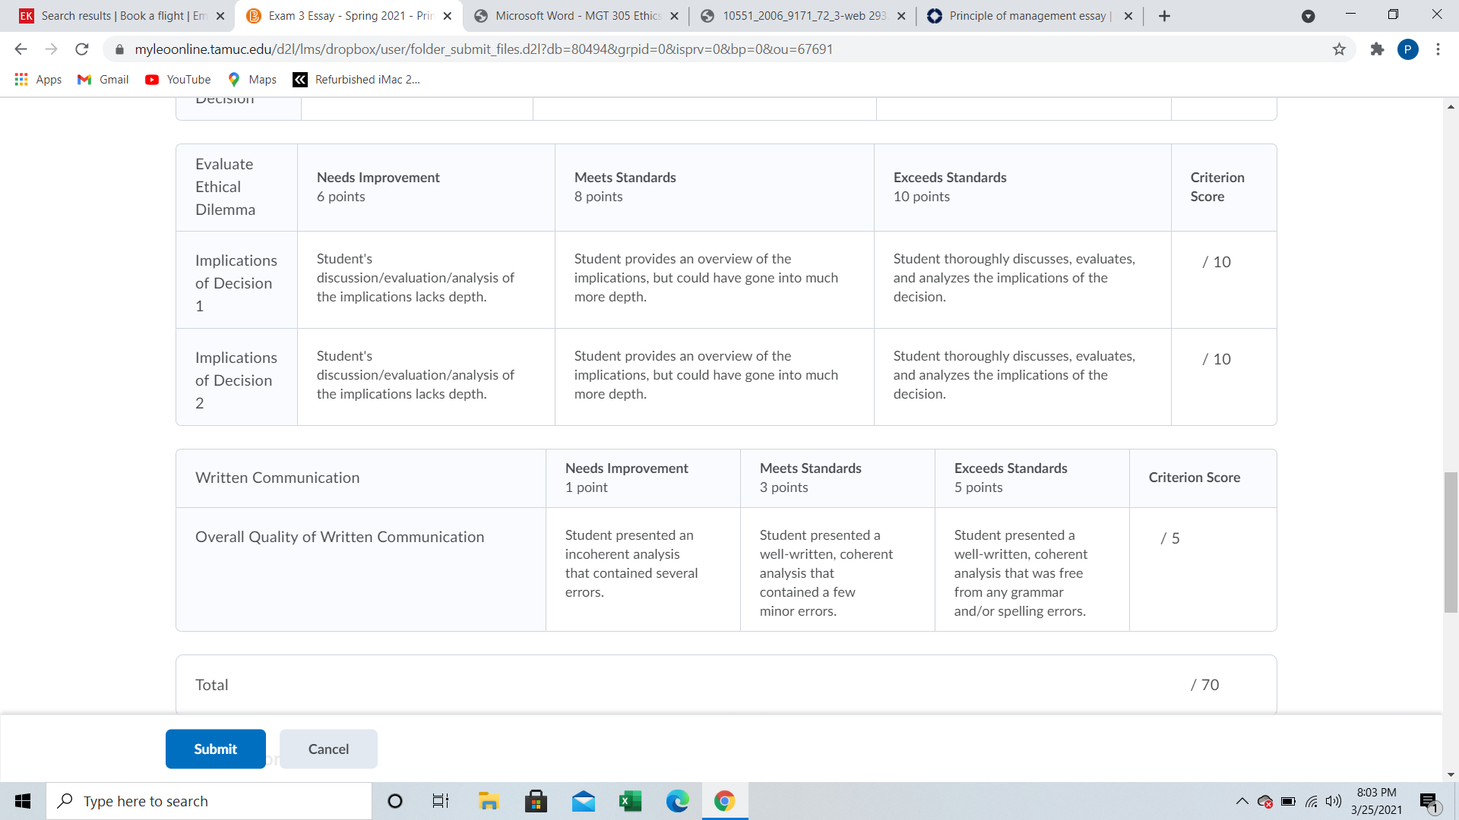Viewport: 1459px width, 820px height.
Task: Select Exceeds Standards 10 points header
Action: (x=950, y=187)
